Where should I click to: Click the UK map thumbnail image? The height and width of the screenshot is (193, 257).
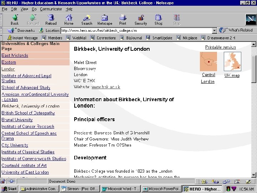232,61
